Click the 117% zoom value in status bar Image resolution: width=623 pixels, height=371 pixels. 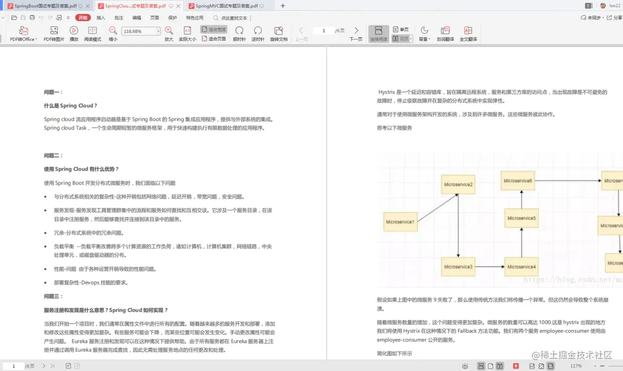576,366
